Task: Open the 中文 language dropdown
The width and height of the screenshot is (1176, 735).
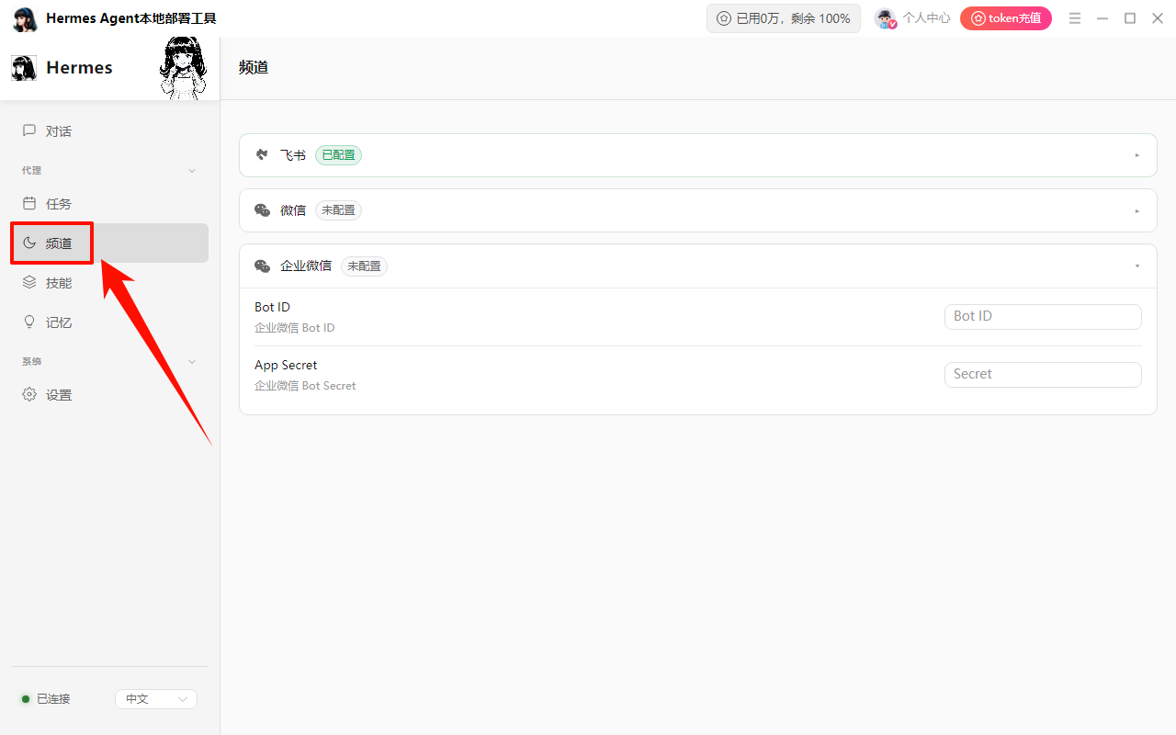Action: [x=156, y=699]
